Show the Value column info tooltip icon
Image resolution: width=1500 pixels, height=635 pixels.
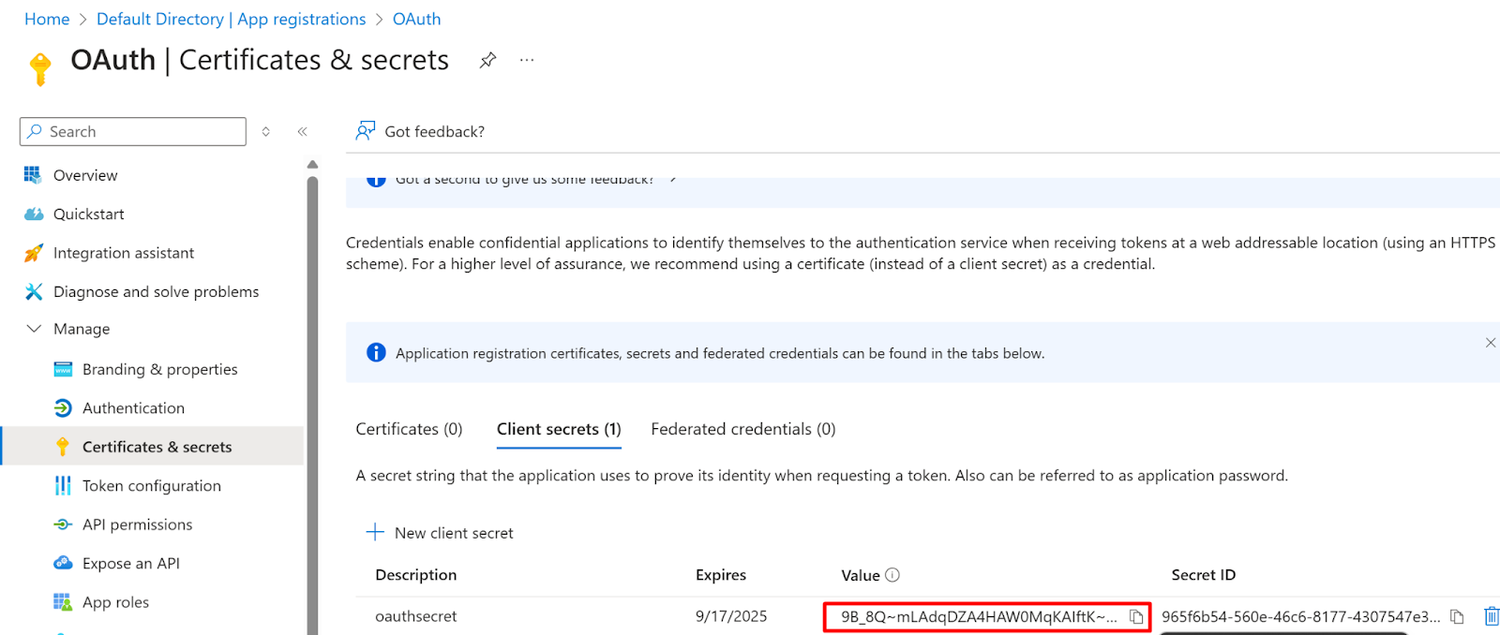(x=892, y=575)
